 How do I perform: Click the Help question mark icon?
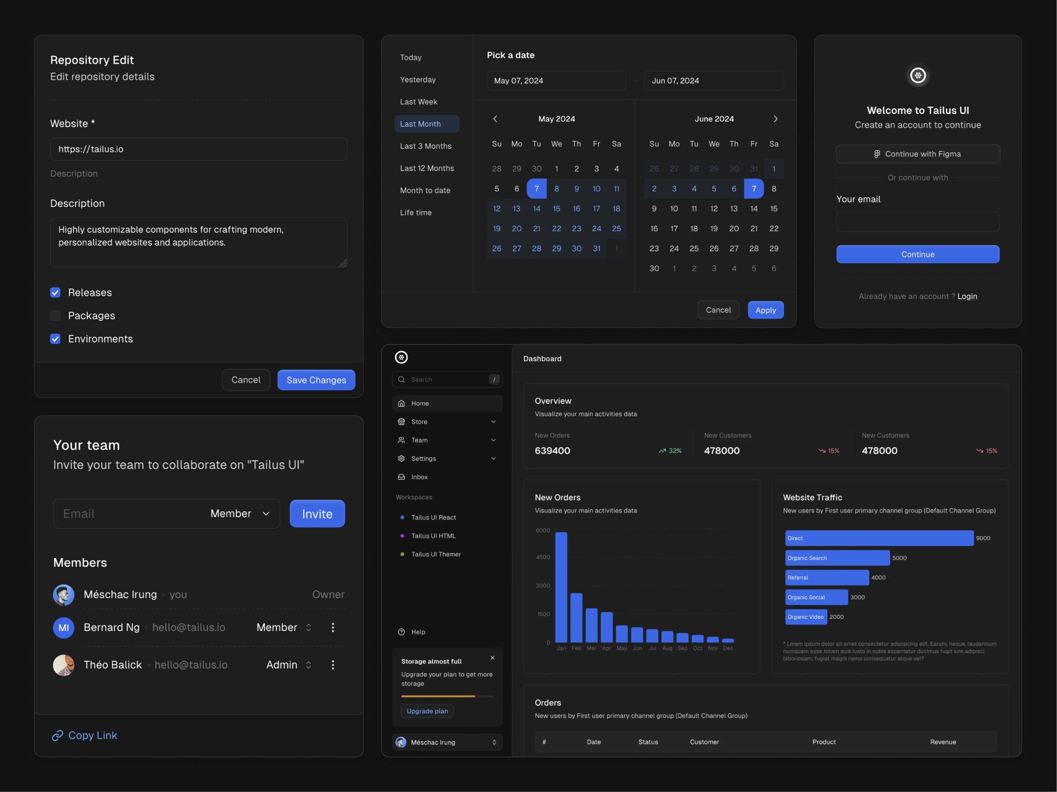(x=402, y=632)
